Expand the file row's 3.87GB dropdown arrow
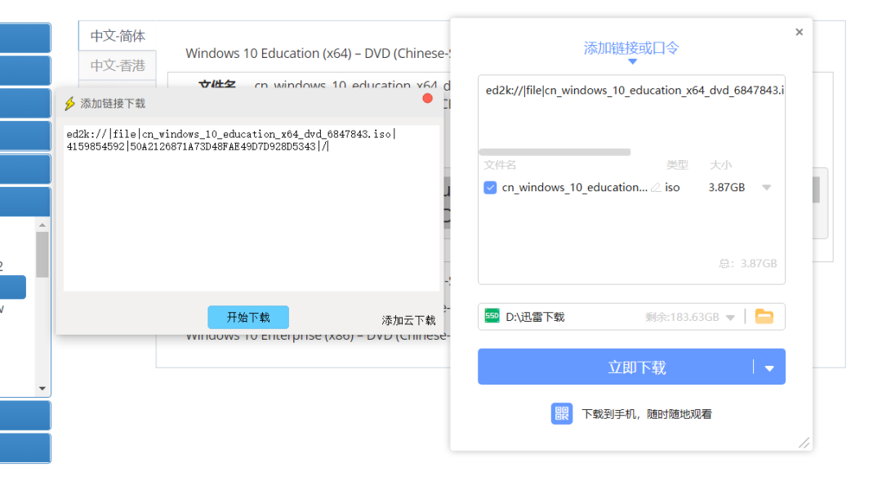Screen dimensions: 882x481 tap(766, 187)
